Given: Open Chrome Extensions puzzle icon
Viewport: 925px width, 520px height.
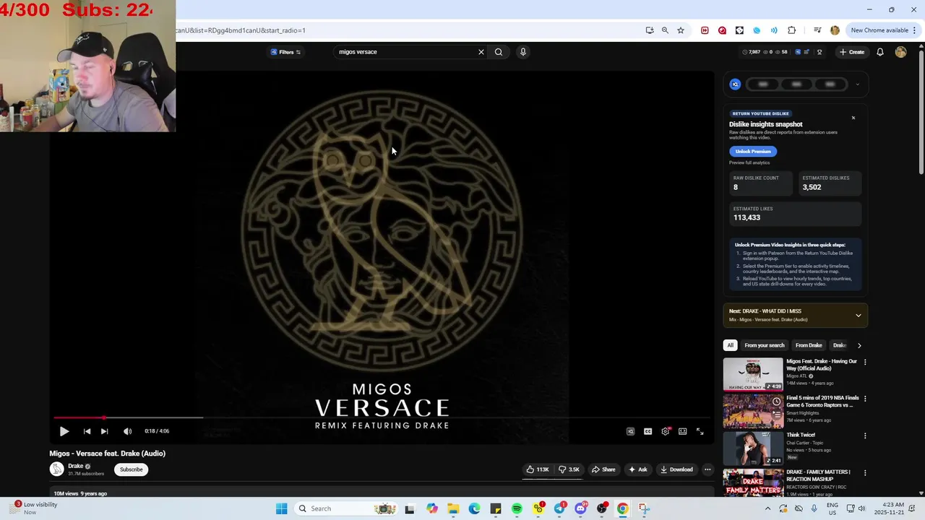Looking at the screenshot, I should pos(792,30).
